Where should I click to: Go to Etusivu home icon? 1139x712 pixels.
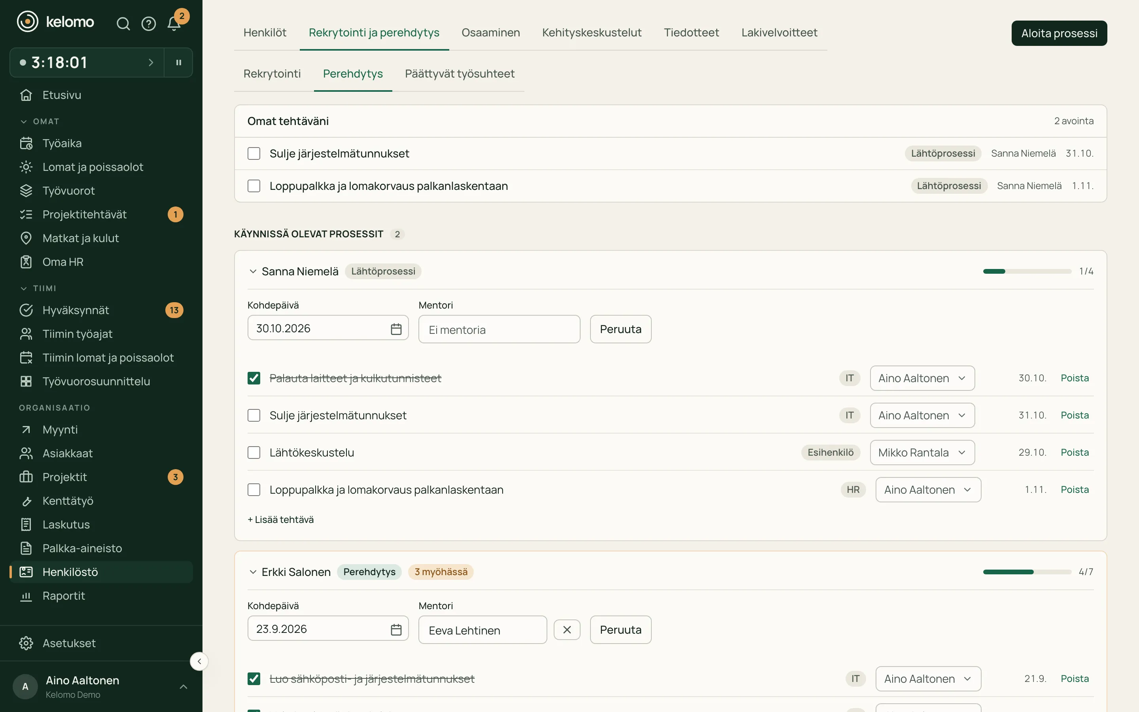[26, 95]
